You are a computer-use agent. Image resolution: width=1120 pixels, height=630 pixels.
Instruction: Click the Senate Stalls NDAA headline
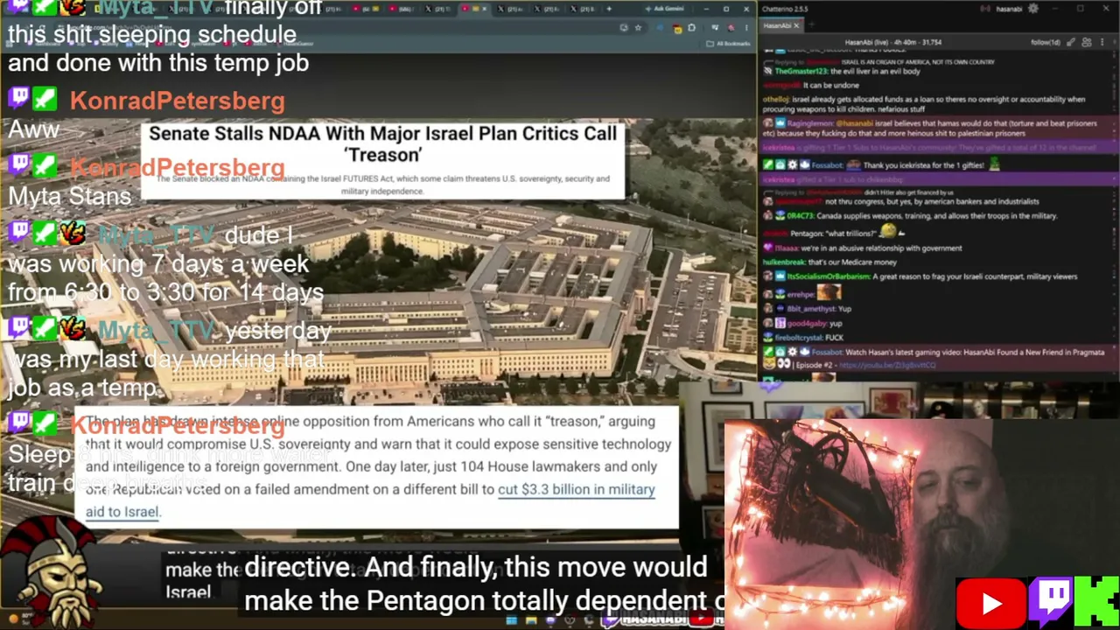click(382, 143)
